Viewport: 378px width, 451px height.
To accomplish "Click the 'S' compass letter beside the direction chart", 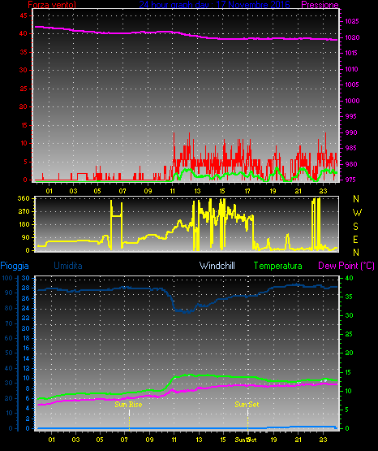I will tap(355, 227).
